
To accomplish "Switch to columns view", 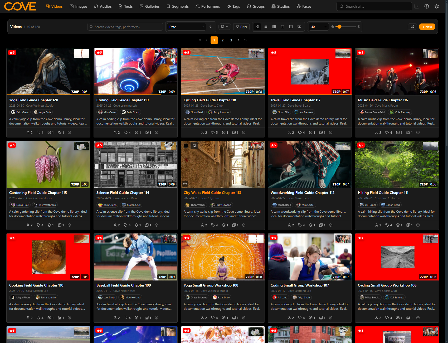I will pos(283,27).
